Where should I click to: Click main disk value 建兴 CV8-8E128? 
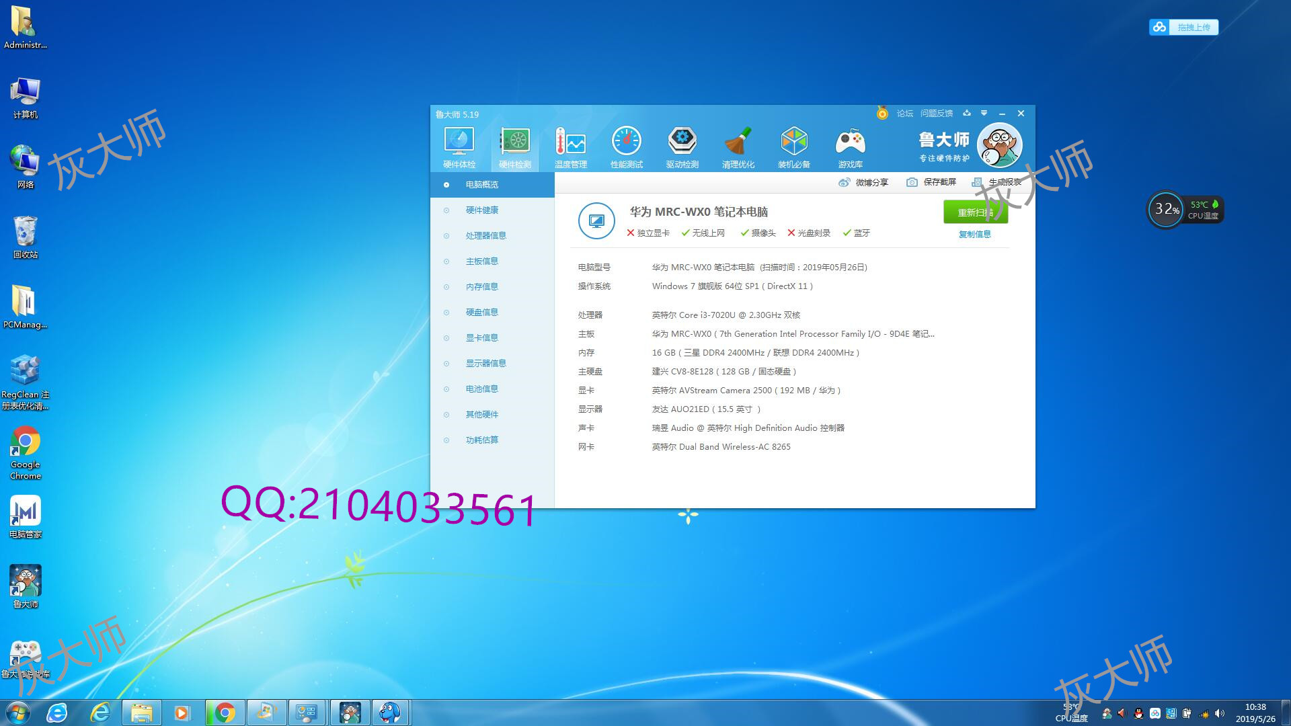coord(724,372)
